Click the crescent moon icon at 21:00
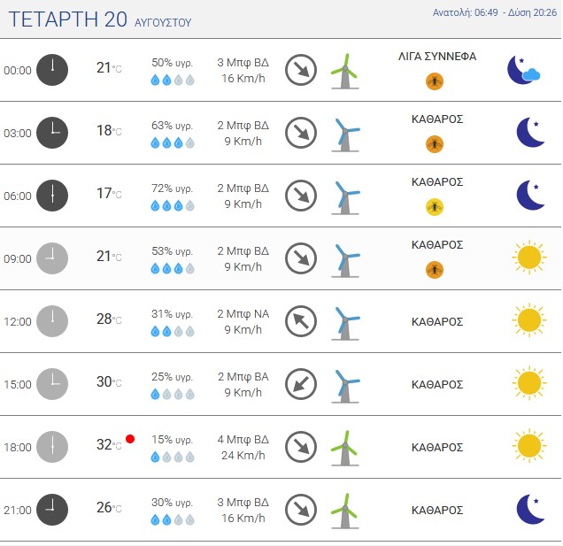This screenshot has width=563, height=546. [x=530, y=510]
